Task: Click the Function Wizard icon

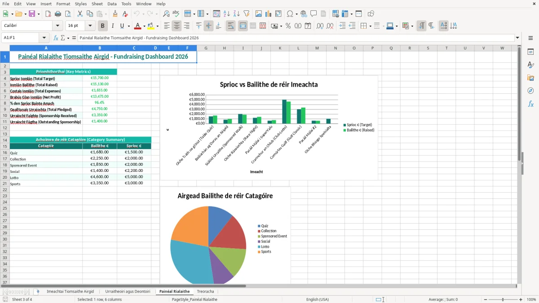Action: [56, 38]
